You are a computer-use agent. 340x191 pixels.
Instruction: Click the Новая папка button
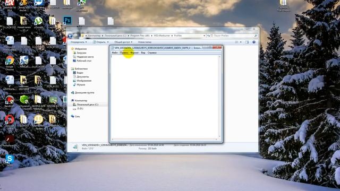point(144,42)
